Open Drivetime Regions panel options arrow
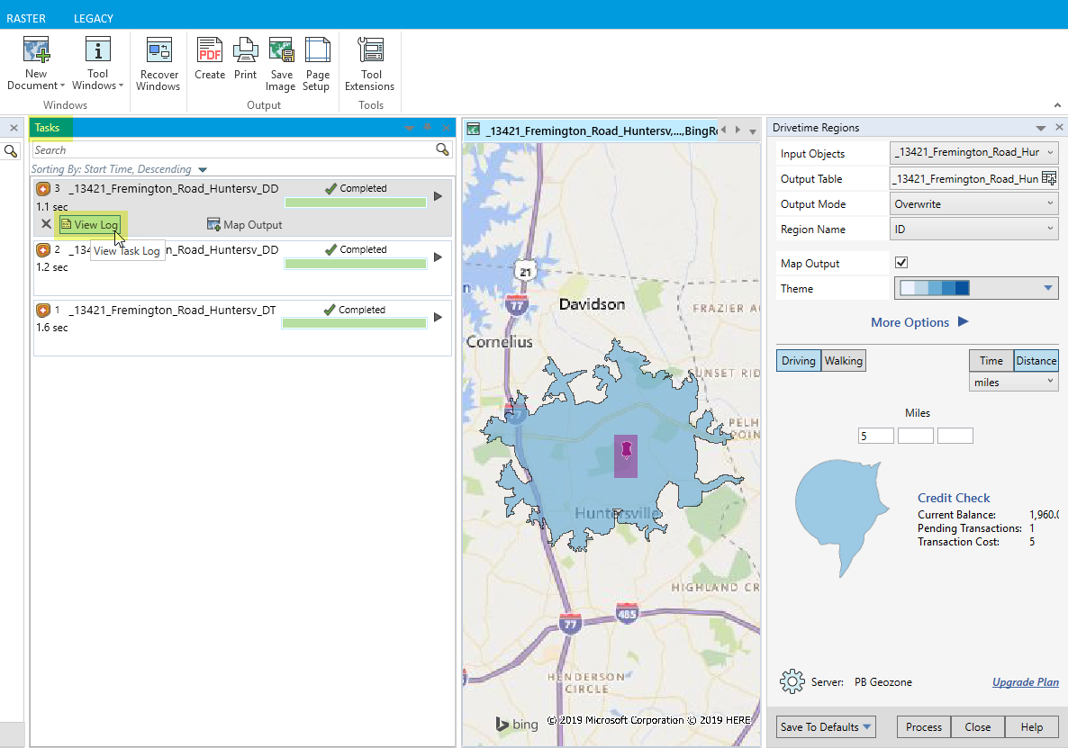Screen dimensions: 1068x748 point(1040,128)
